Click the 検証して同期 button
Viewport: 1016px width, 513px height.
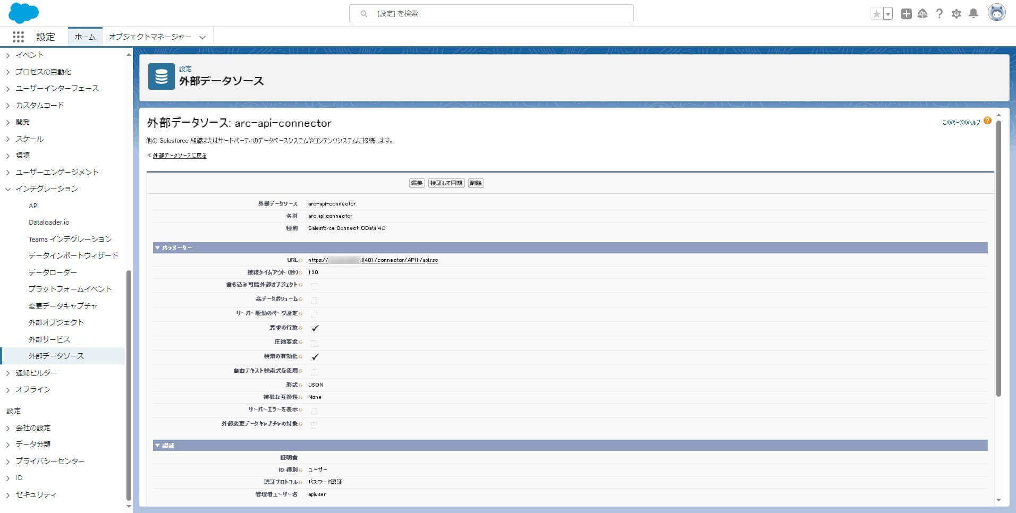pos(446,183)
